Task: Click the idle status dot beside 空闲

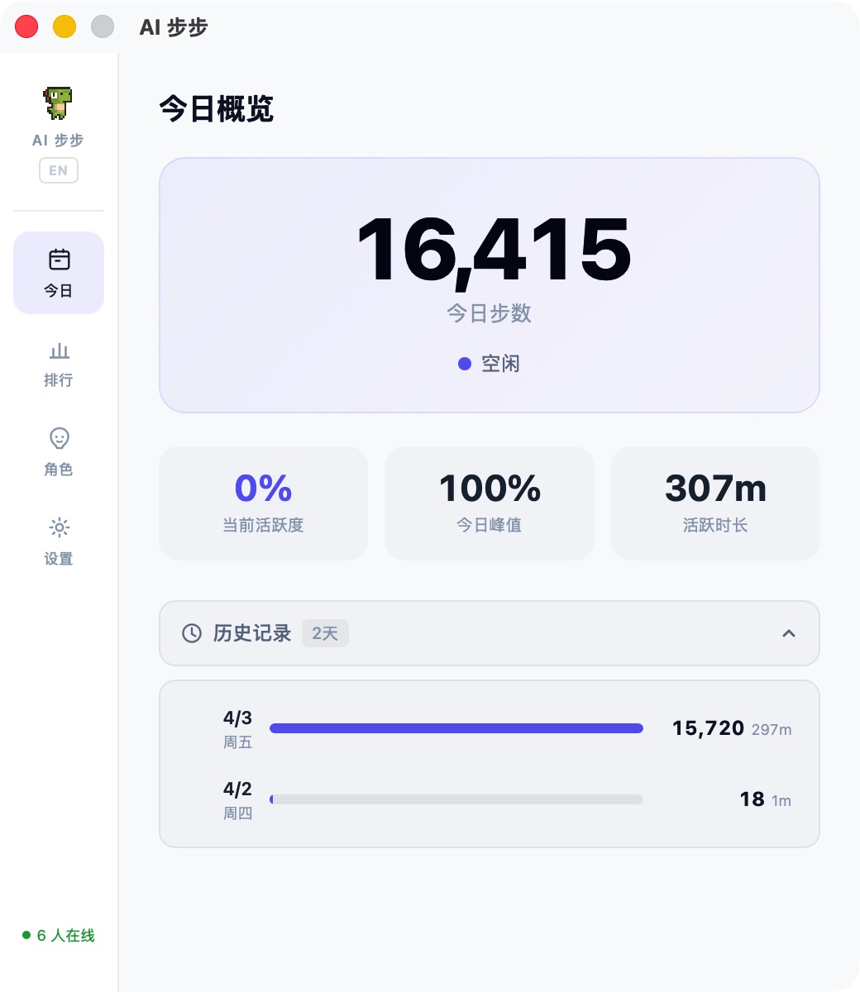Action: click(x=464, y=364)
